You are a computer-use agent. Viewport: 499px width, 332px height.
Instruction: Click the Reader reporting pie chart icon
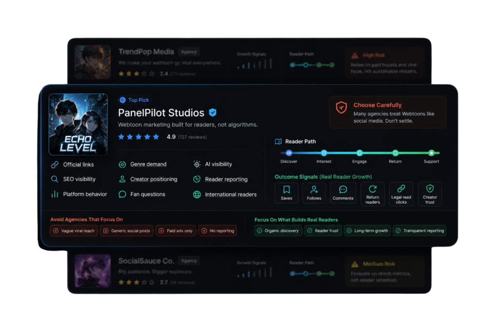197,179
